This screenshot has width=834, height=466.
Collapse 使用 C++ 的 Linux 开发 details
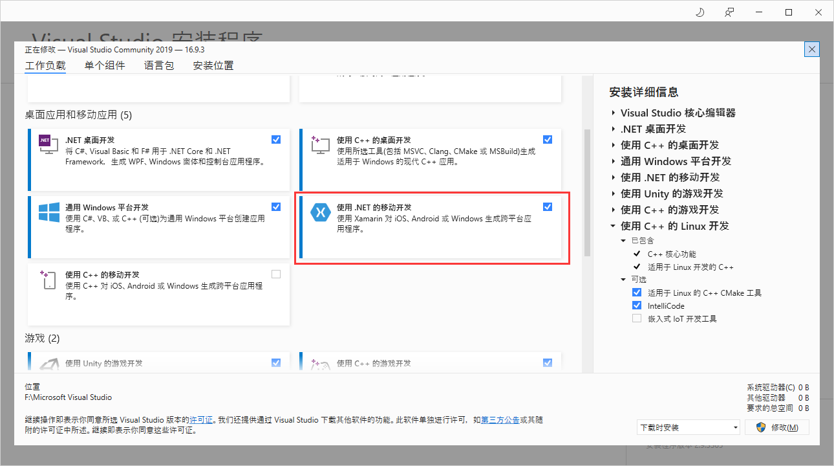[x=613, y=226]
